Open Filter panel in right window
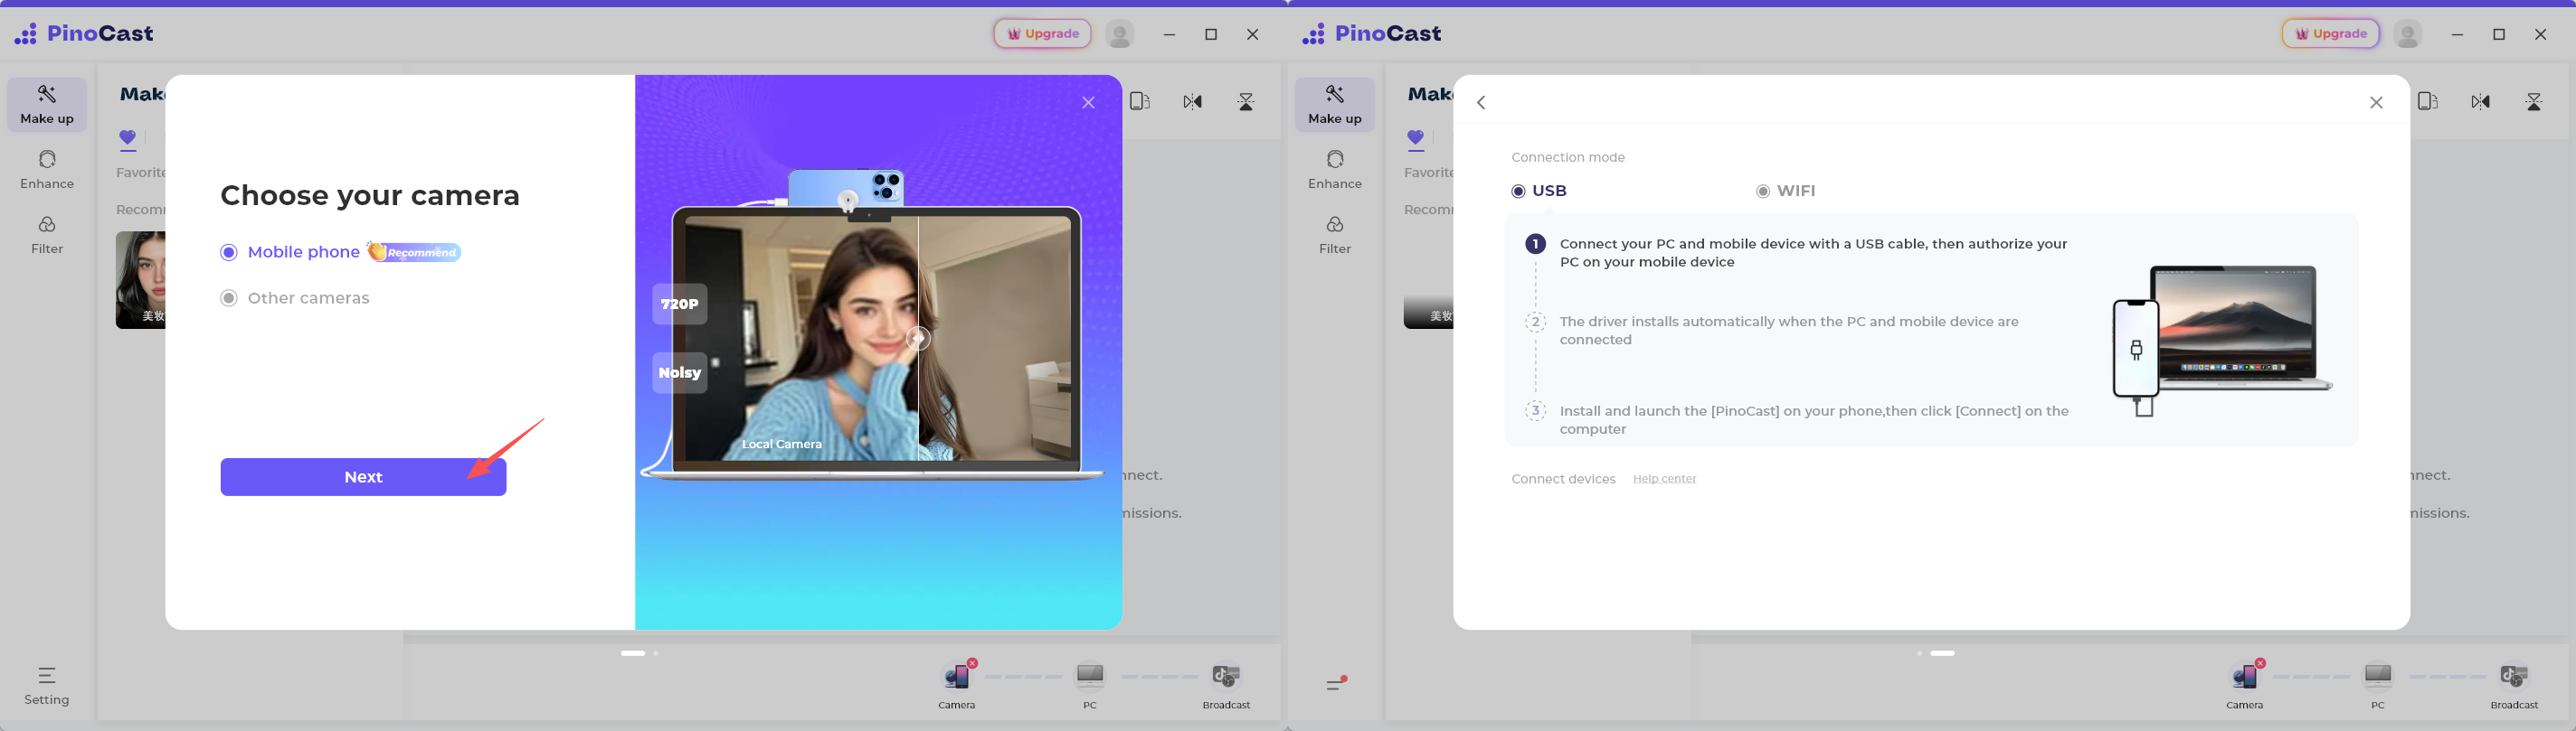Screen dimensions: 2576x731 (1335, 235)
